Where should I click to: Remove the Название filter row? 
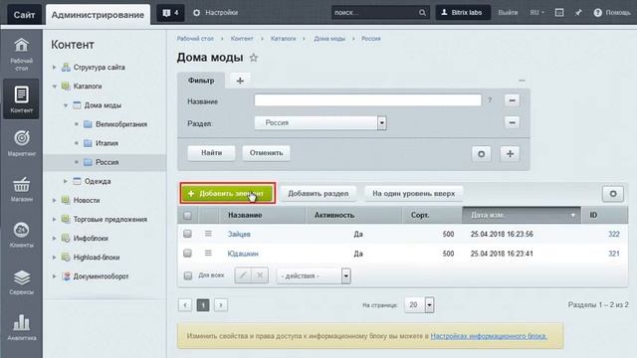click(x=512, y=100)
